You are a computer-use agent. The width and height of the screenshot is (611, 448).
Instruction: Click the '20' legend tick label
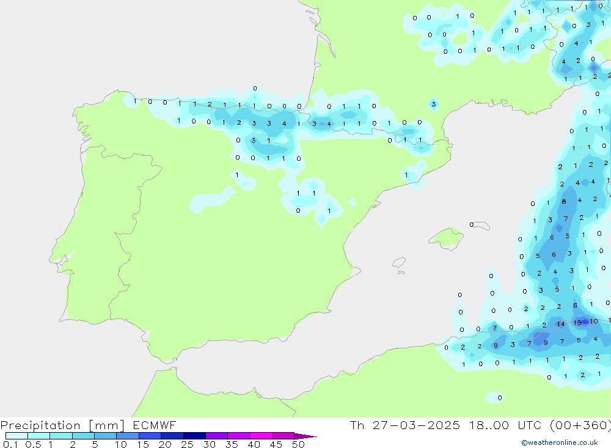[165, 444]
